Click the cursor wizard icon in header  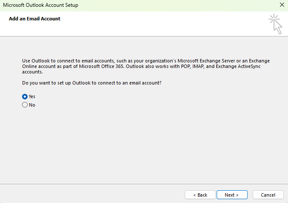(x=275, y=24)
